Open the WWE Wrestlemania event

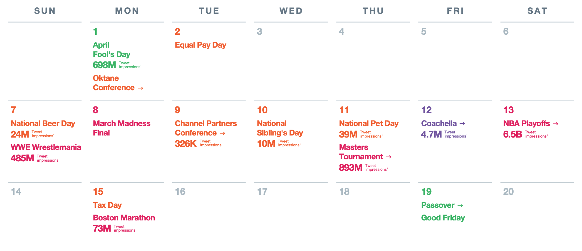coord(46,147)
